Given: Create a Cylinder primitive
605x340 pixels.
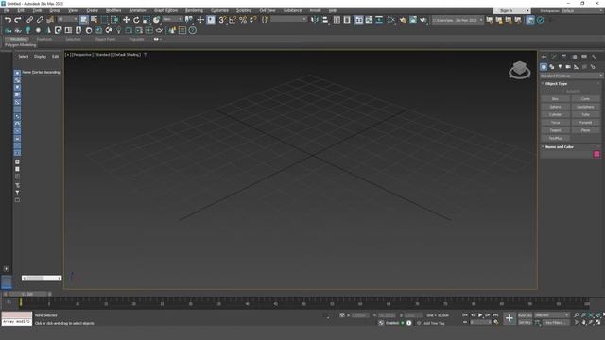Looking at the screenshot, I should coord(555,115).
